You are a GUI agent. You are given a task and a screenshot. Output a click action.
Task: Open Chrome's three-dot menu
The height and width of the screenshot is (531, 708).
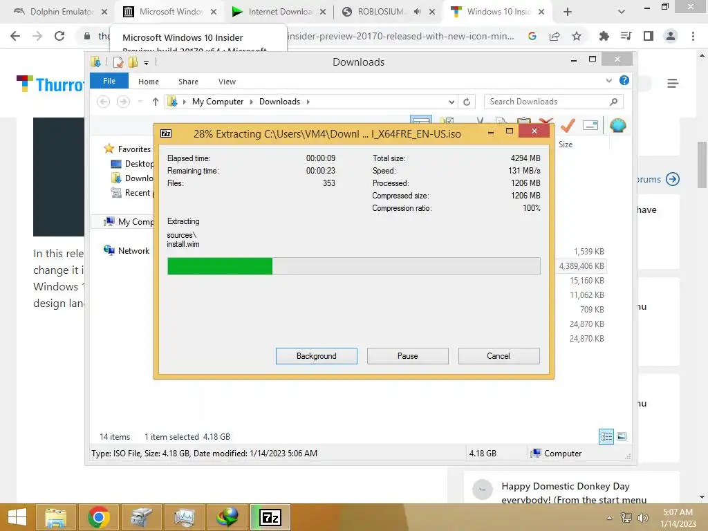pos(693,36)
